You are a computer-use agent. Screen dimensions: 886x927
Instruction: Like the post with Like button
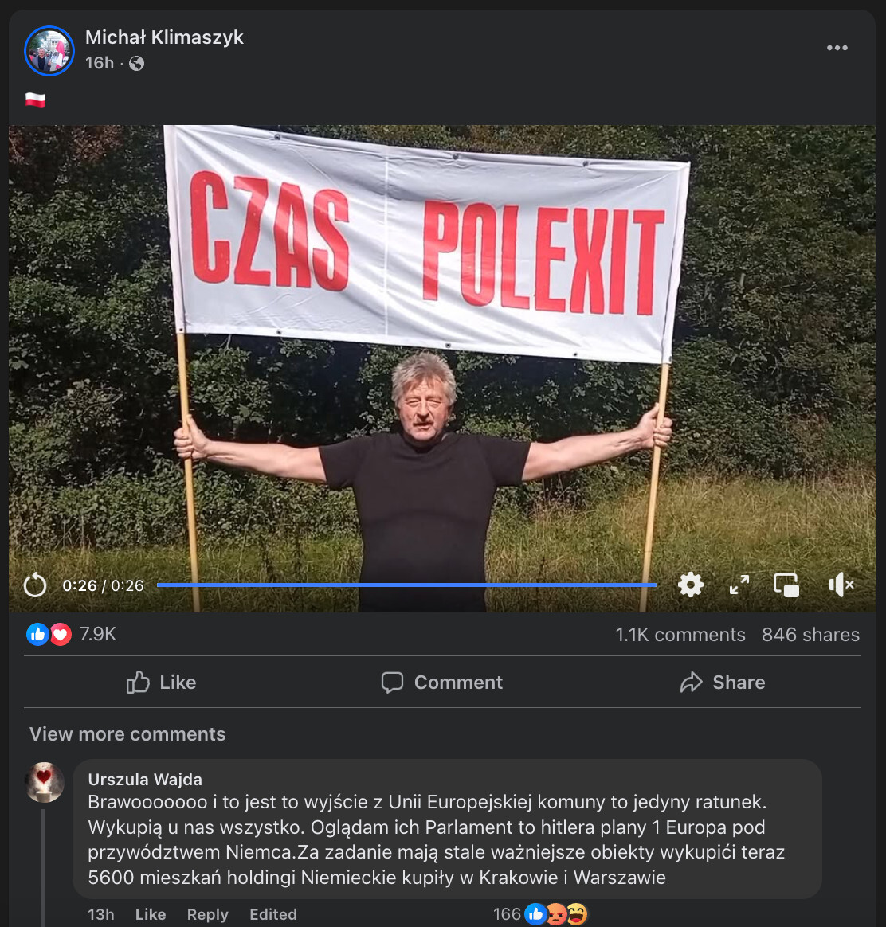161,683
